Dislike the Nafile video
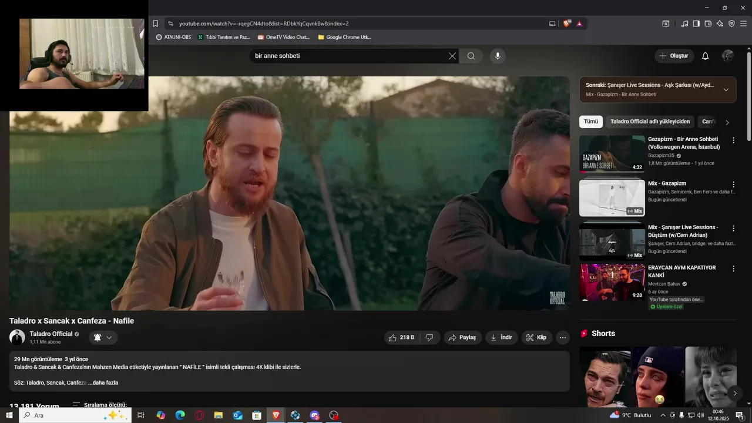The width and height of the screenshot is (752, 423). (x=430, y=337)
